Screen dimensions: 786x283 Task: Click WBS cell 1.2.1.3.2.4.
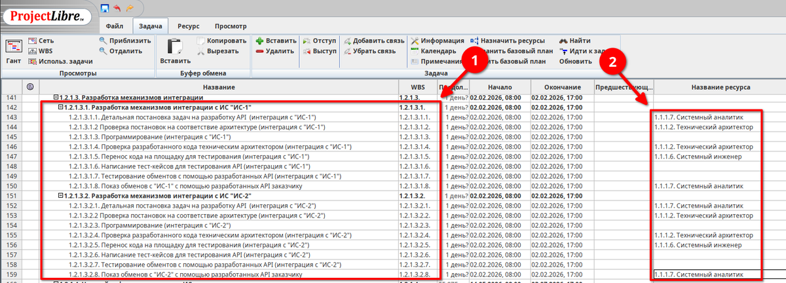pos(418,235)
